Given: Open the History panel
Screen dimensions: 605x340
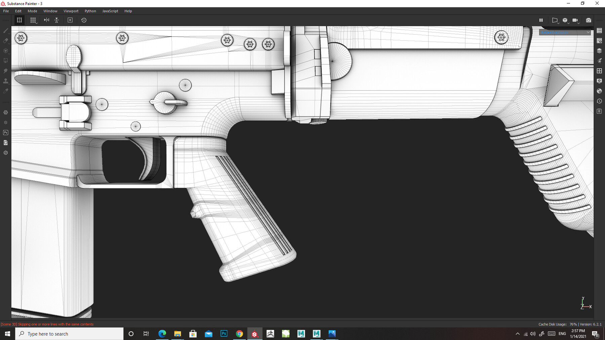Looking at the screenshot, I should coord(599,101).
